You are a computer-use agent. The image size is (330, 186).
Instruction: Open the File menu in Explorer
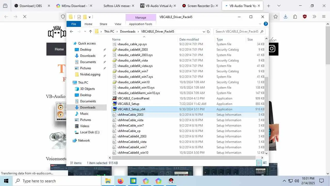click(74, 24)
